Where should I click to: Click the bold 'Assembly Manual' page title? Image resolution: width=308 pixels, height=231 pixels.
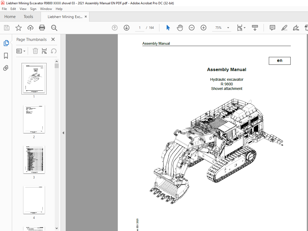(x=226, y=69)
